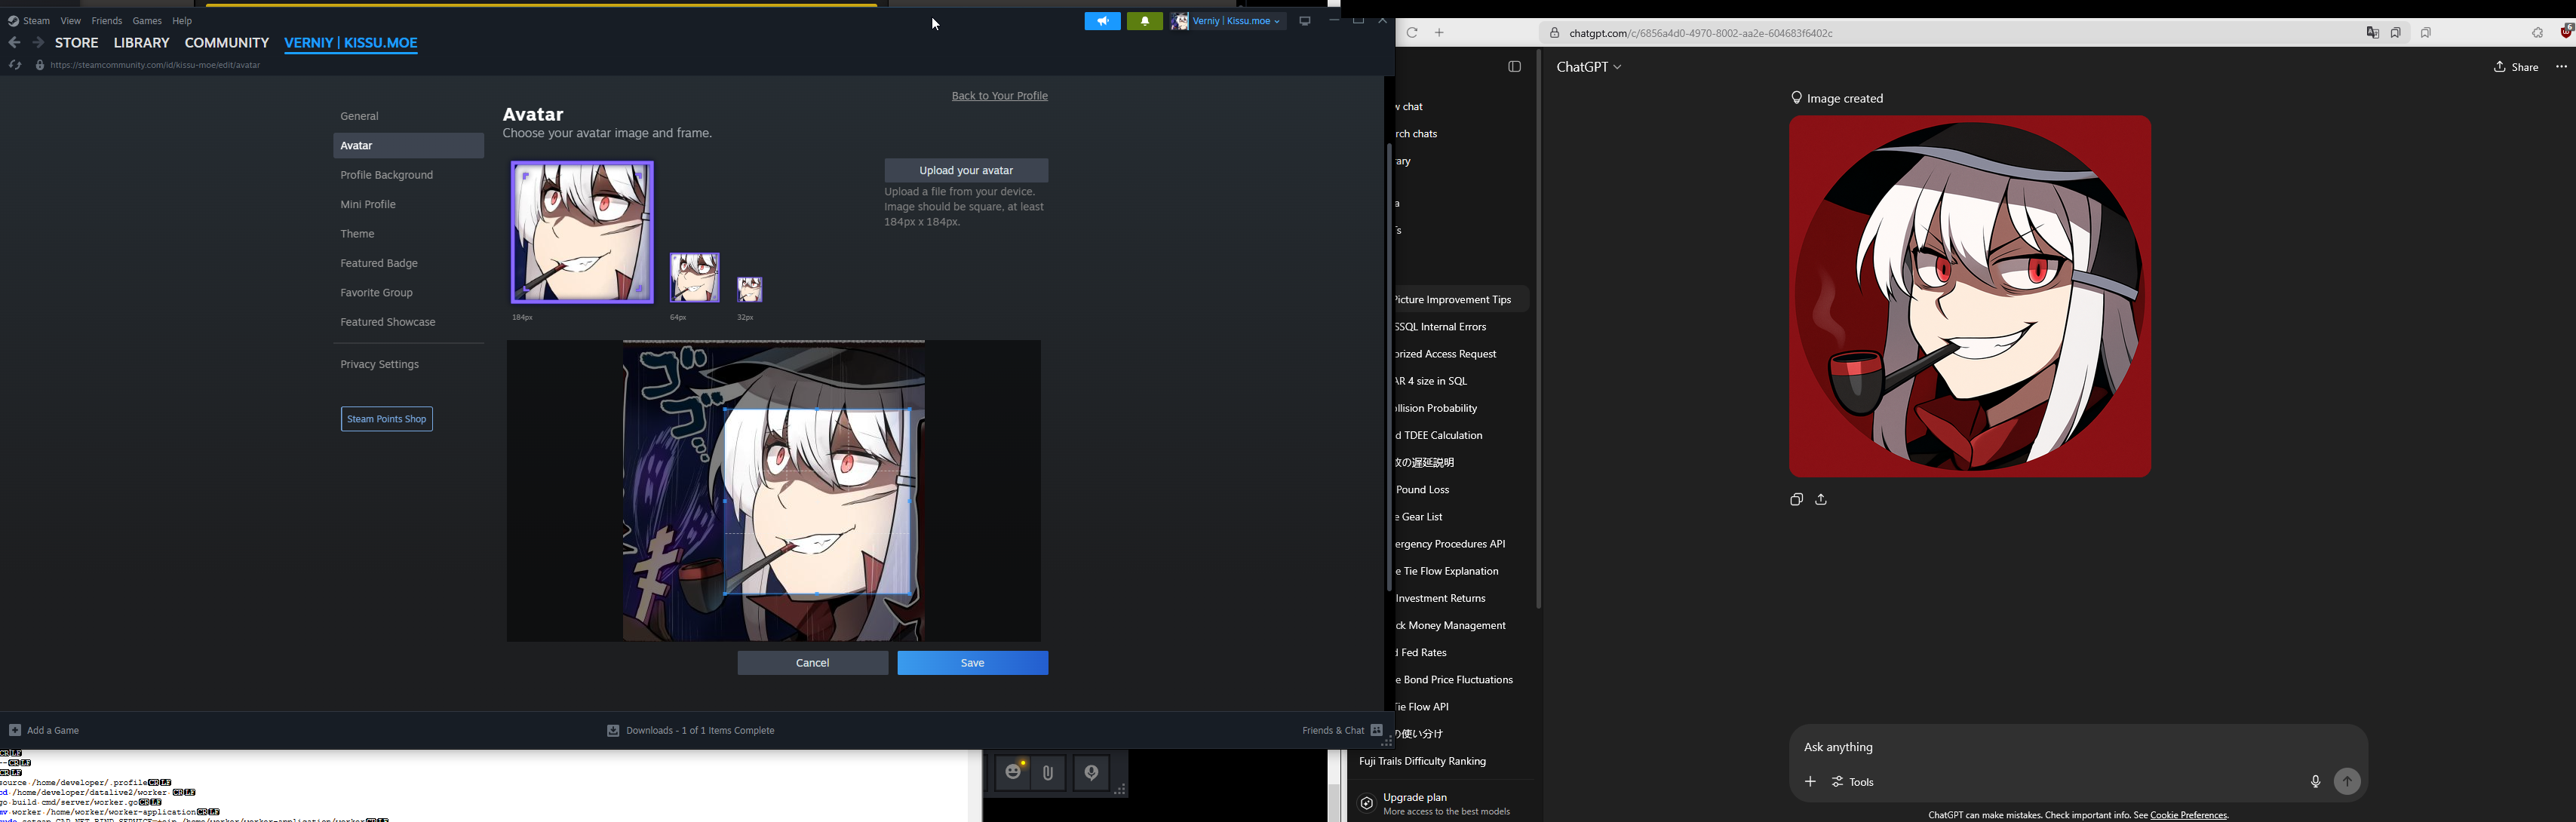Open the View menu in Steam

tap(70, 21)
